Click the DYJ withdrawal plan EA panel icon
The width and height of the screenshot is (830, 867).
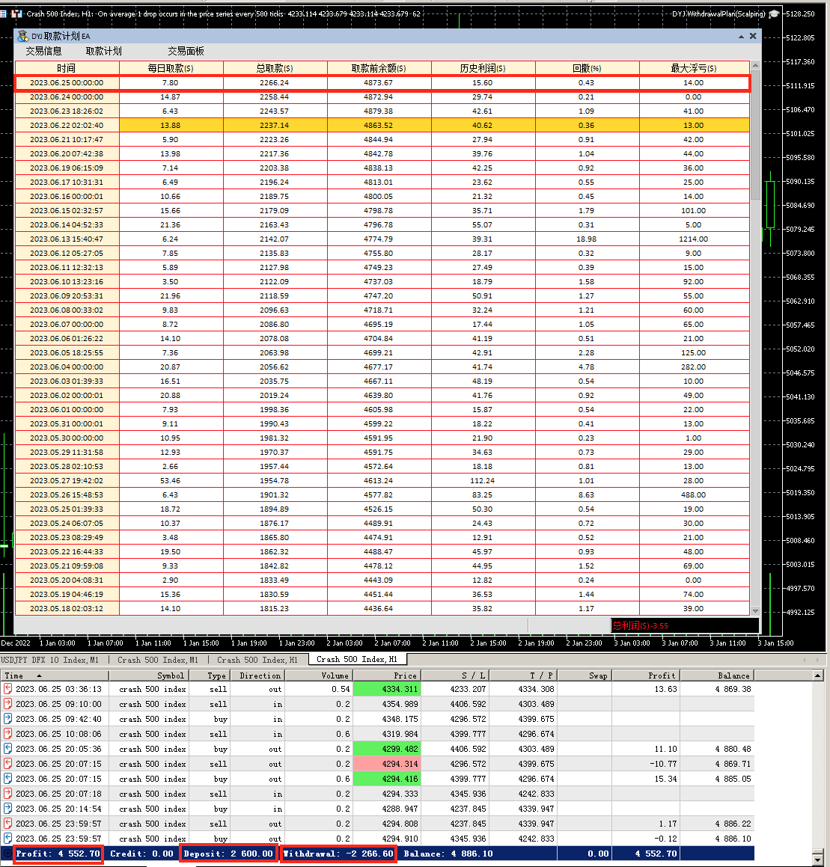22,37
